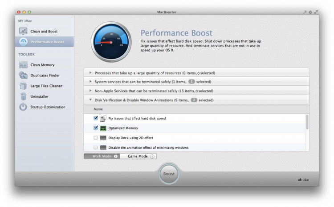Open Duplicates Finder in the toolbox
This screenshot has height=207, width=334.
[44, 75]
